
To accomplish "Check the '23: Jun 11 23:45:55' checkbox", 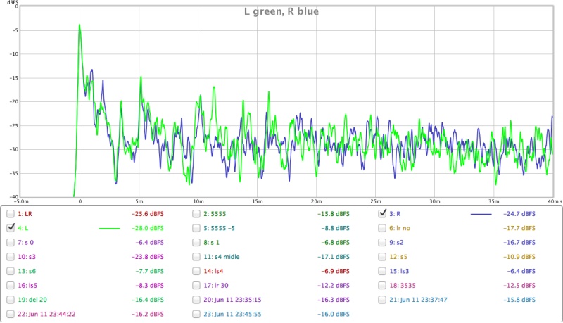I will (x=196, y=314).
